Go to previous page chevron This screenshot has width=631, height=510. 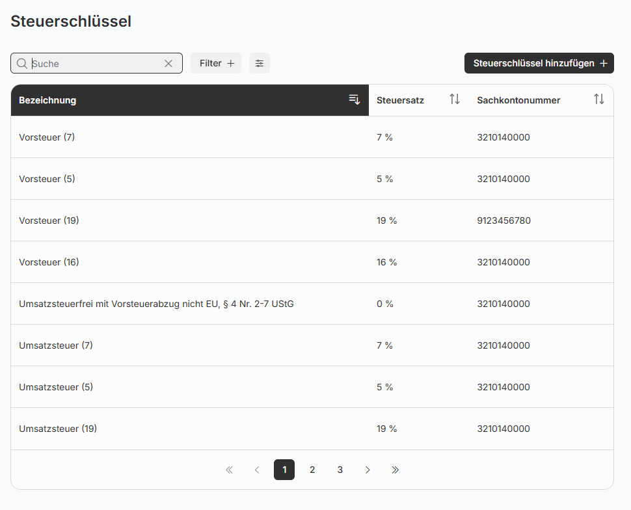257,470
